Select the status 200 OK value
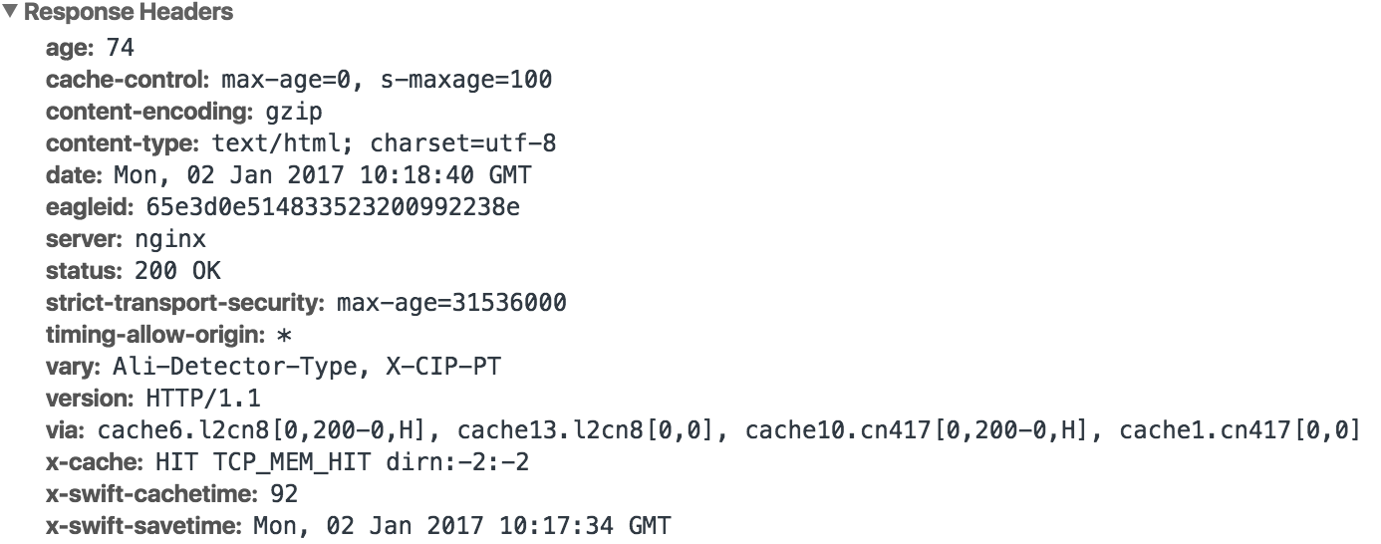Screen dimensions: 1381x544 tap(176, 270)
